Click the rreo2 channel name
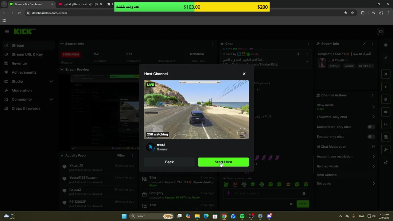393x221 pixels. pos(161,145)
